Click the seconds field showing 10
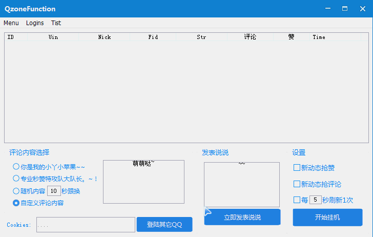The image size is (373, 237). (x=54, y=191)
